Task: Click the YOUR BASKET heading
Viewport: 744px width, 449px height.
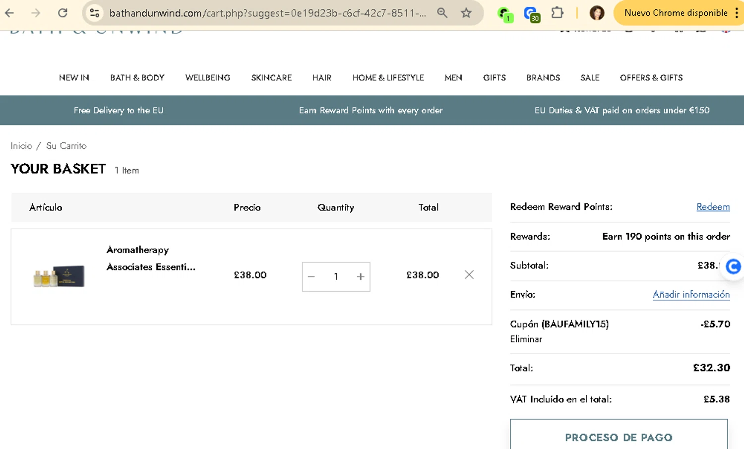Action: coord(58,169)
